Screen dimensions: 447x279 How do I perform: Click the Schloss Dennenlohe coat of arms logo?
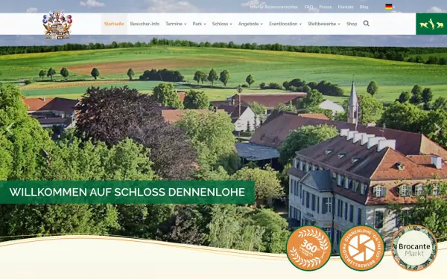click(57, 25)
